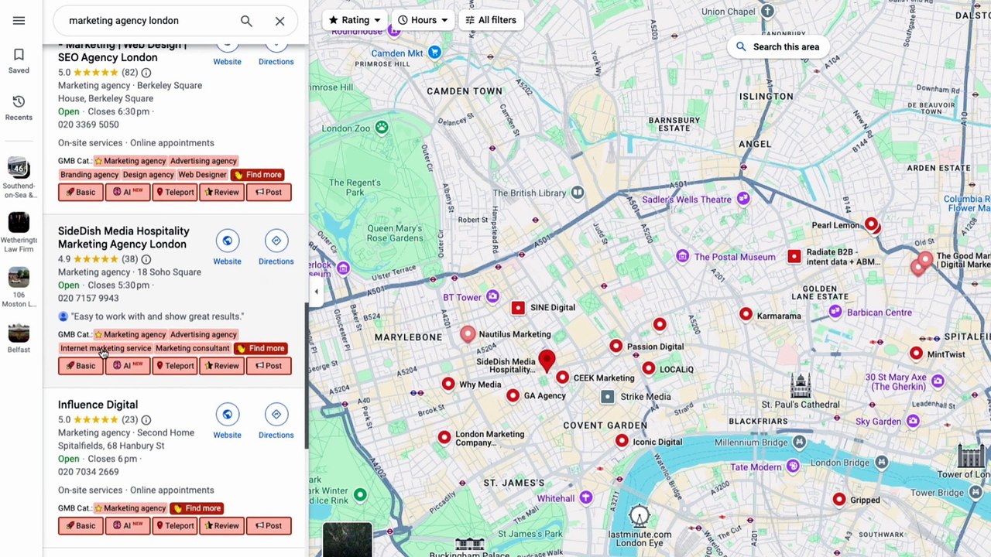
Task: Select the Nautilus Marketing map pin
Action: (467, 334)
